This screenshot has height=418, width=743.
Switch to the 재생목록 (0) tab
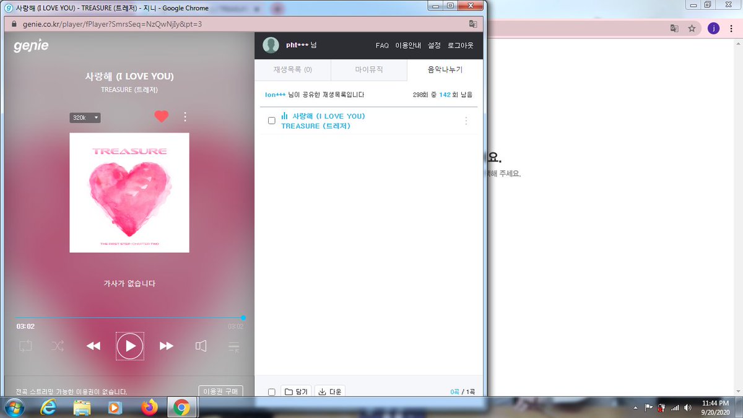coord(293,70)
